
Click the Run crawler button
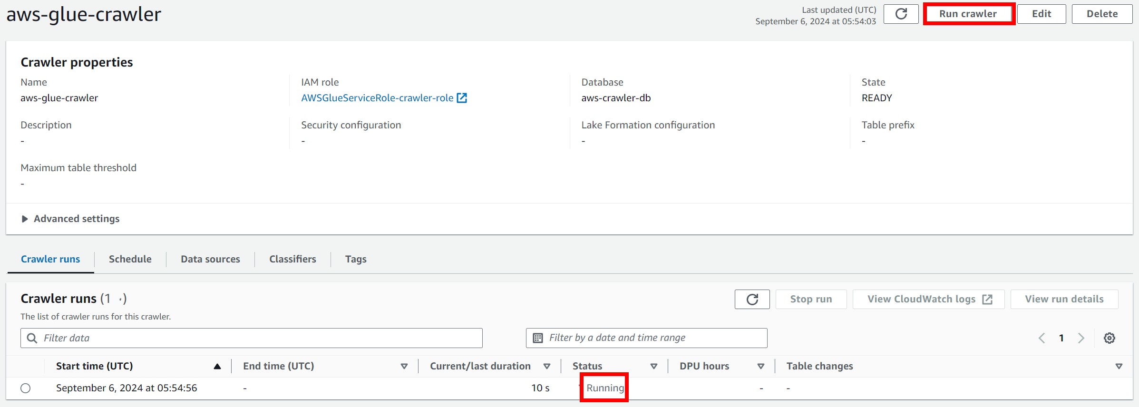[x=968, y=14]
